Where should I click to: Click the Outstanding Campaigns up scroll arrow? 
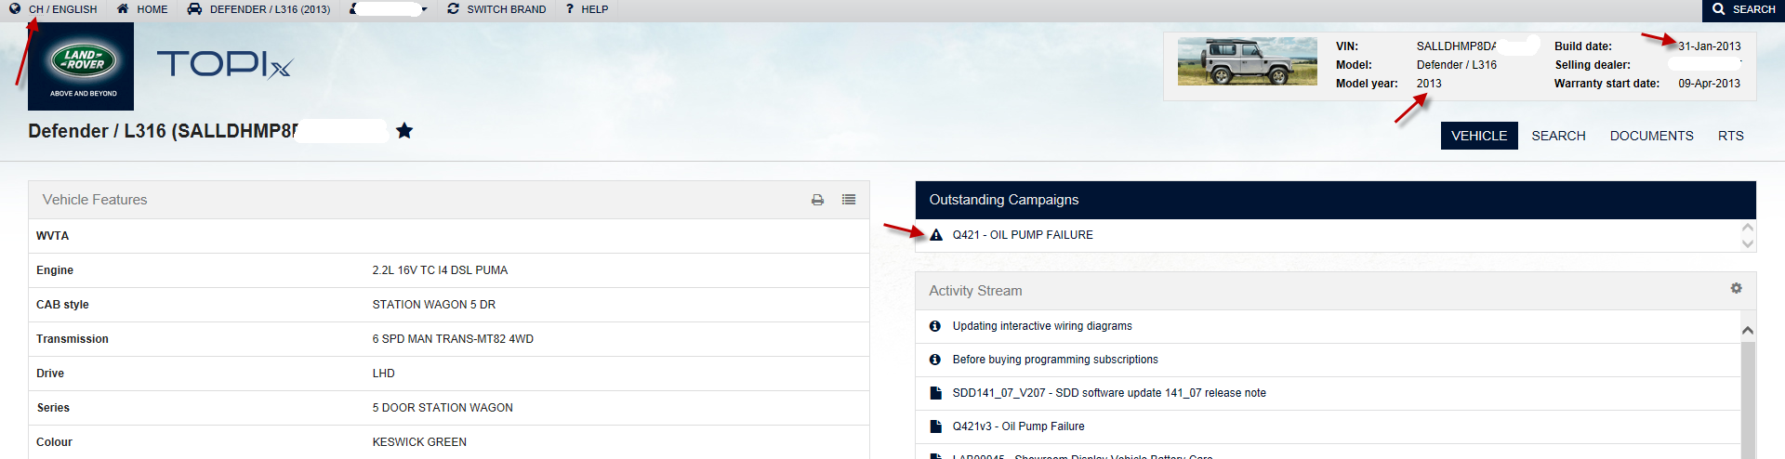coord(1748,227)
